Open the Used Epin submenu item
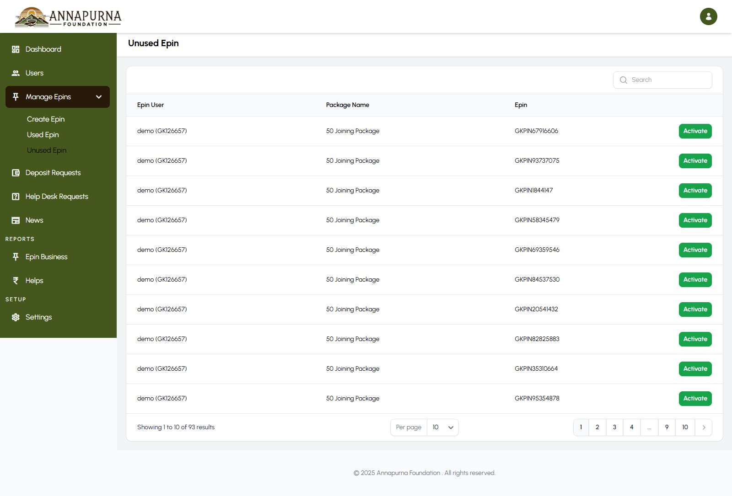This screenshot has width=732, height=496. pyautogui.click(x=43, y=135)
